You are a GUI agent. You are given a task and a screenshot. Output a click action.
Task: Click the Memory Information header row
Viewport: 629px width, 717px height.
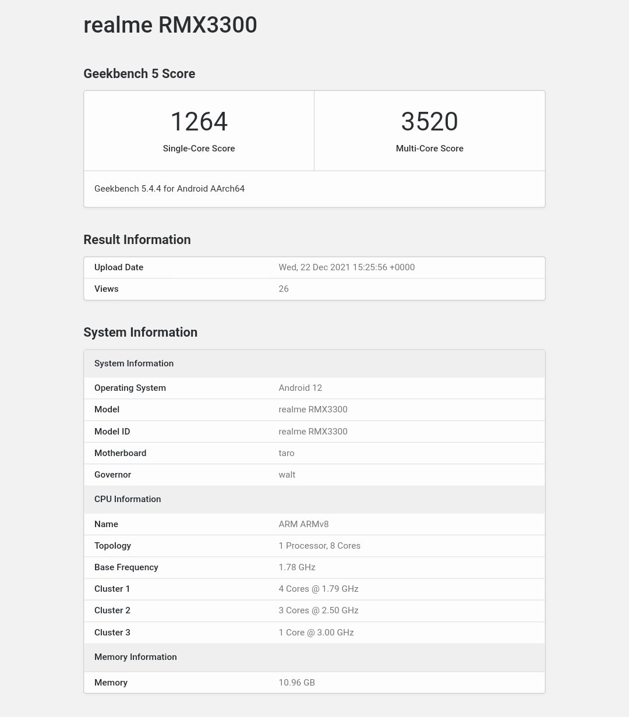tap(314, 657)
